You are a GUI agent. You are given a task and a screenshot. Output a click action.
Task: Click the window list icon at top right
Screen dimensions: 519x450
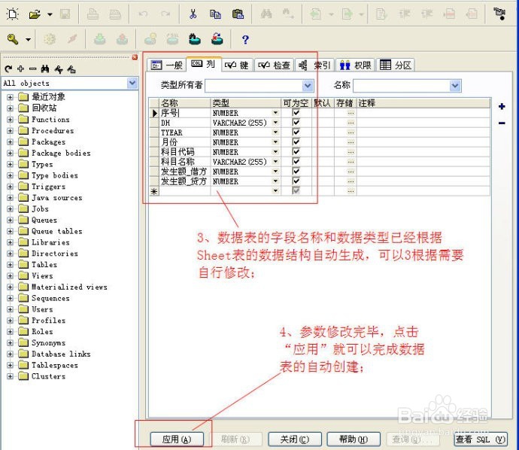coord(499,14)
